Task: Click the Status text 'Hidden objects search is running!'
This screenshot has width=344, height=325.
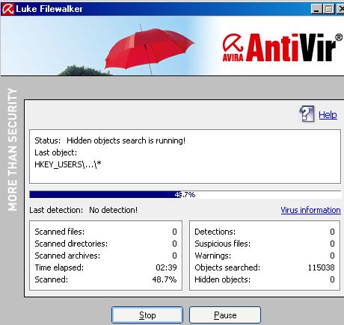Action: pos(126,140)
